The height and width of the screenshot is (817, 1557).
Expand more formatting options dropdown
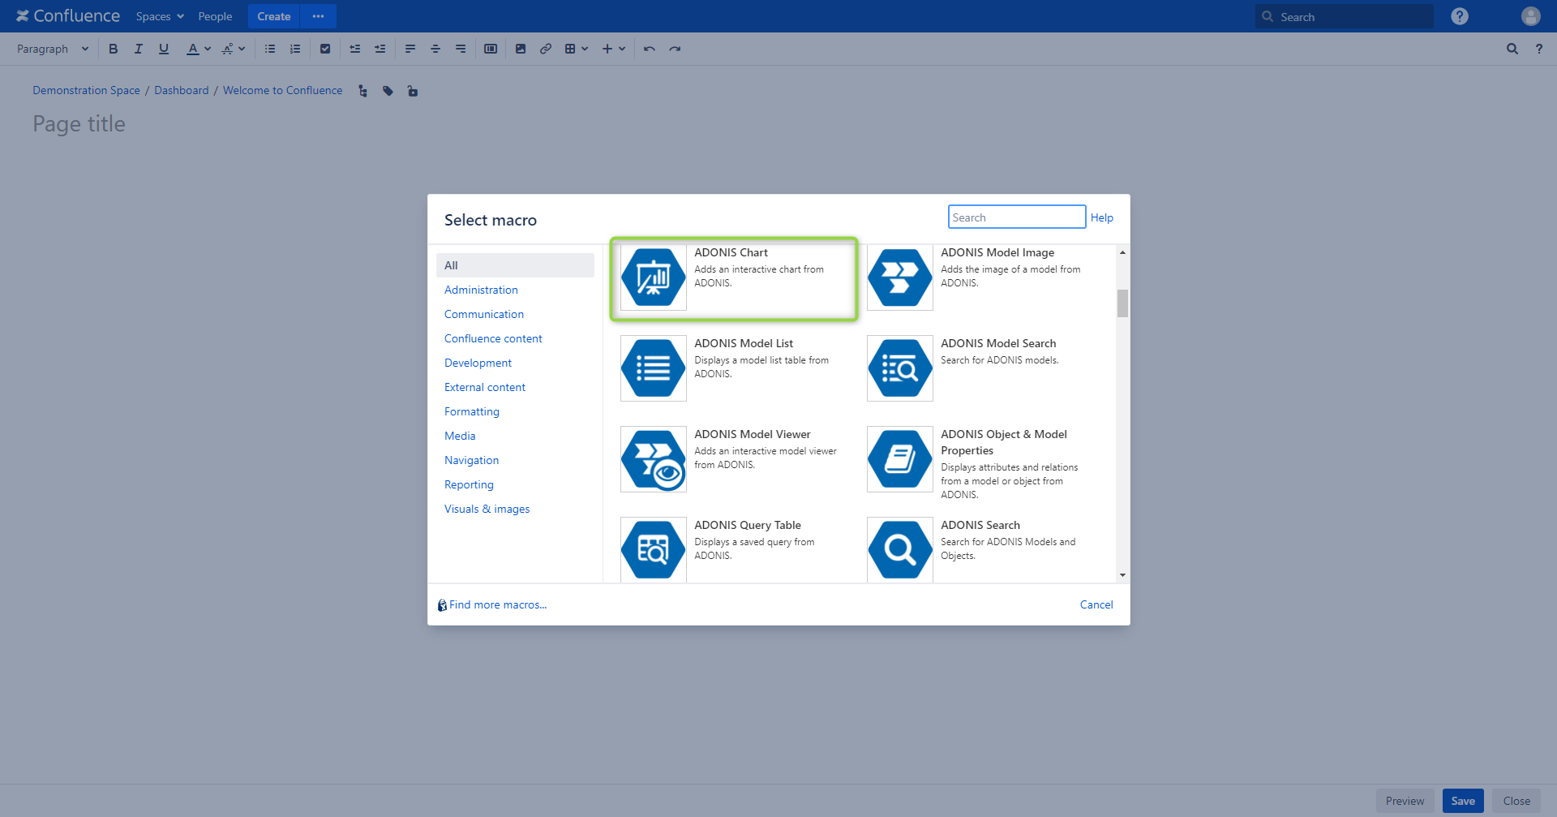coord(234,49)
